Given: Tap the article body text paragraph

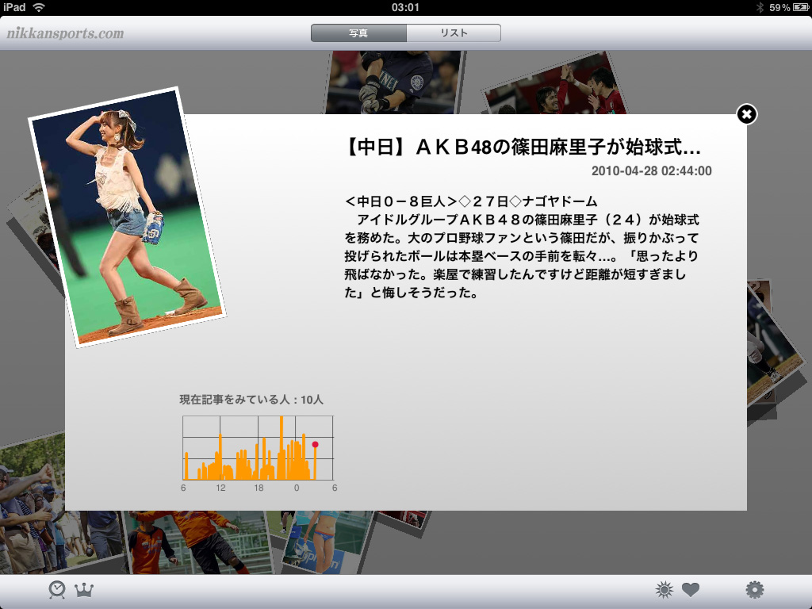Looking at the screenshot, I should coord(522,247).
